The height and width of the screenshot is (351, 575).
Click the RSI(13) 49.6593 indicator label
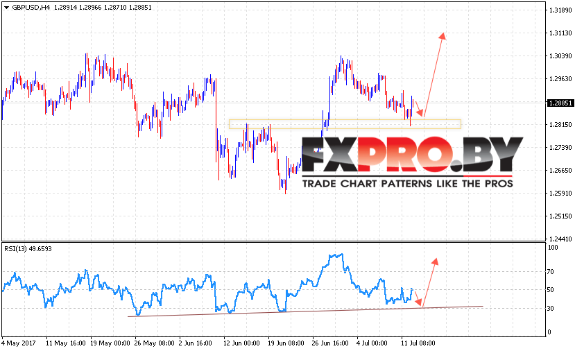28,248
